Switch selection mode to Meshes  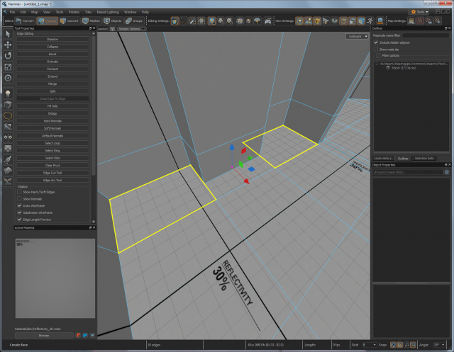point(91,21)
